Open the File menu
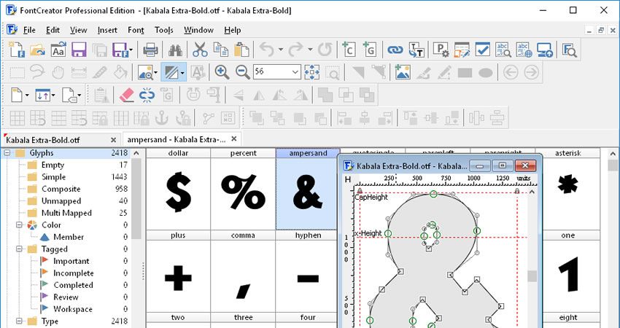This screenshot has width=620, height=328. (x=29, y=30)
